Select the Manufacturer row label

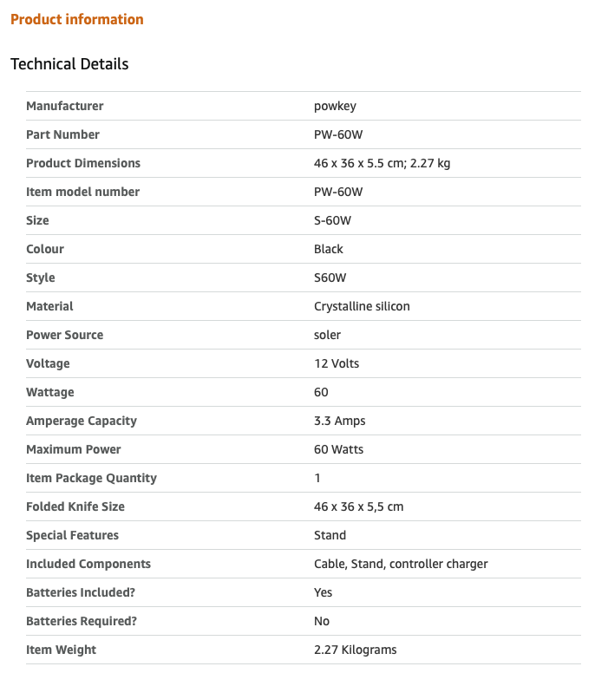[65, 106]
